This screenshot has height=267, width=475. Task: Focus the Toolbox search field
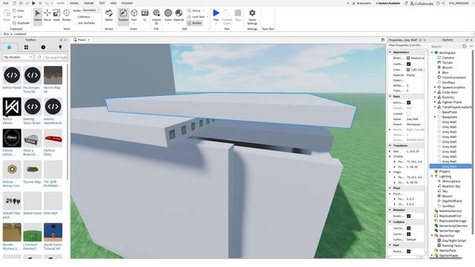click(x=51, y=57)
